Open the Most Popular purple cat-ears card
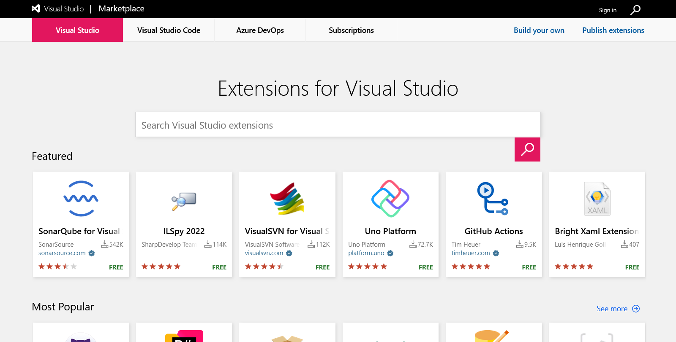Image resolution: width=676 pixels, height=342 pixels. click(x=81, y=333)
